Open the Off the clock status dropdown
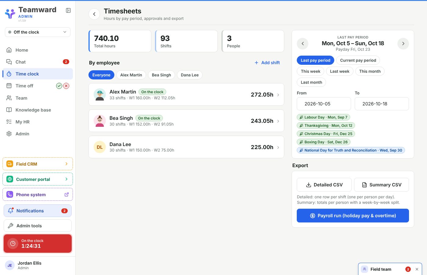 click(38, 32)
